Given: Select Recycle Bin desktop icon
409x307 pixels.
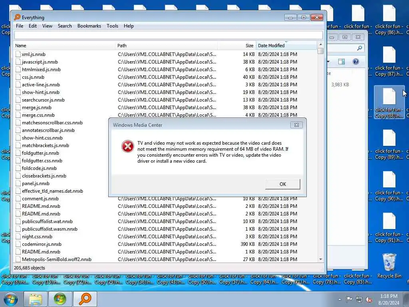Looking at the screenshot, I should [x=389, y=265].
